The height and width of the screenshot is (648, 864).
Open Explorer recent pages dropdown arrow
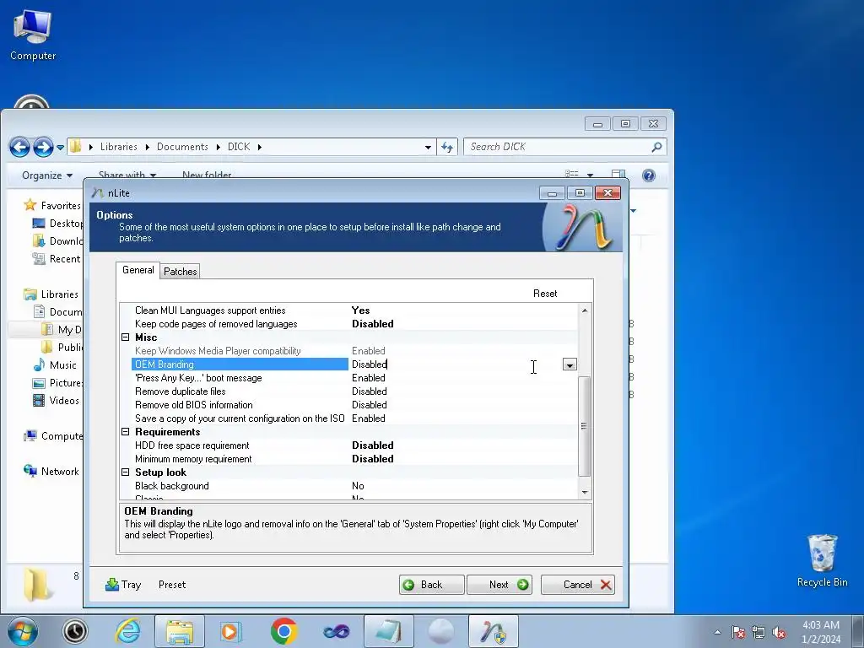click(60, 148)
